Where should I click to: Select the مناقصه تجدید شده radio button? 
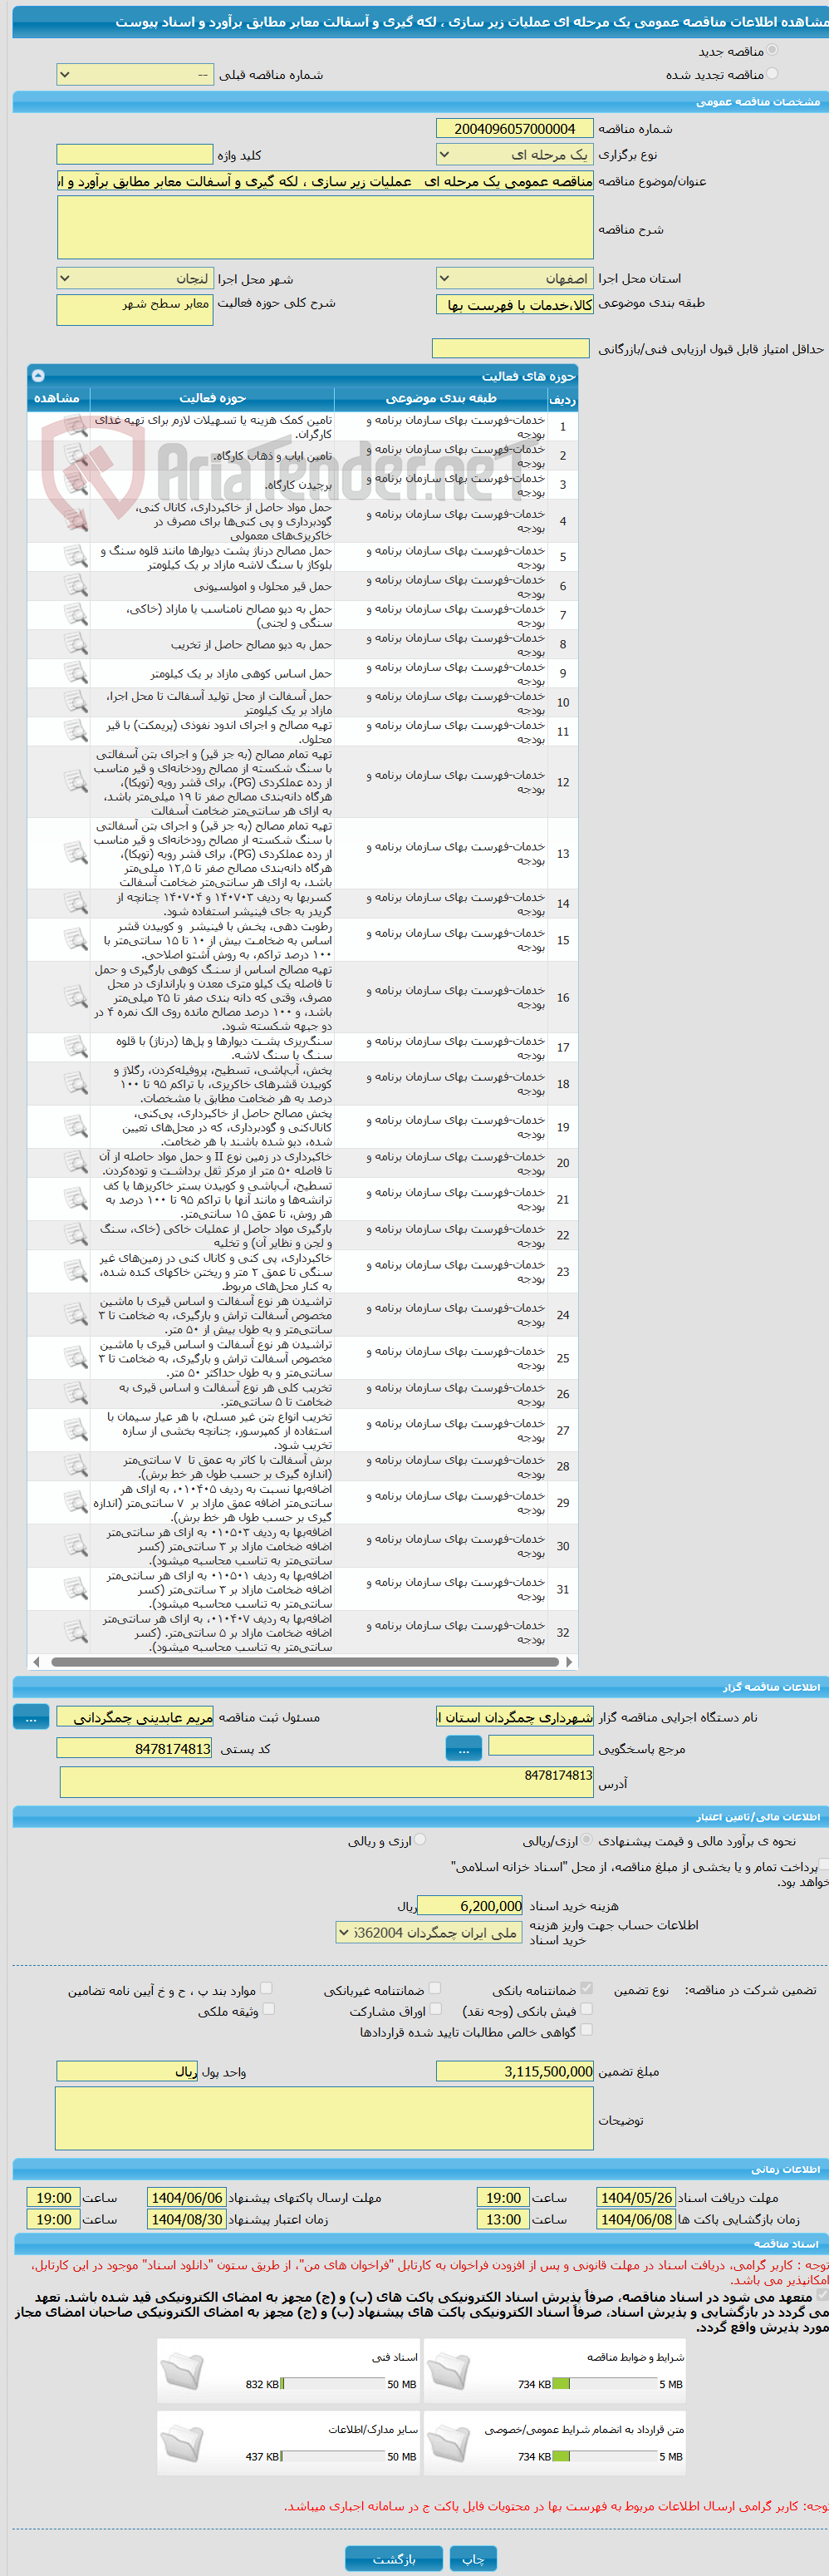point(772,74)
